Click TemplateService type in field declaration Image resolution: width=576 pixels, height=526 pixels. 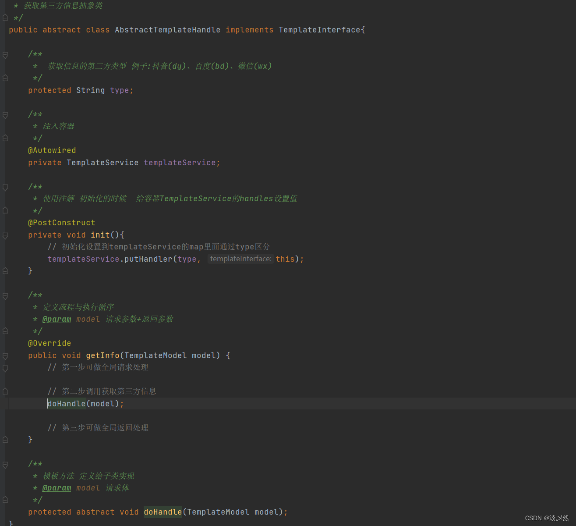(x=102, y=163)
